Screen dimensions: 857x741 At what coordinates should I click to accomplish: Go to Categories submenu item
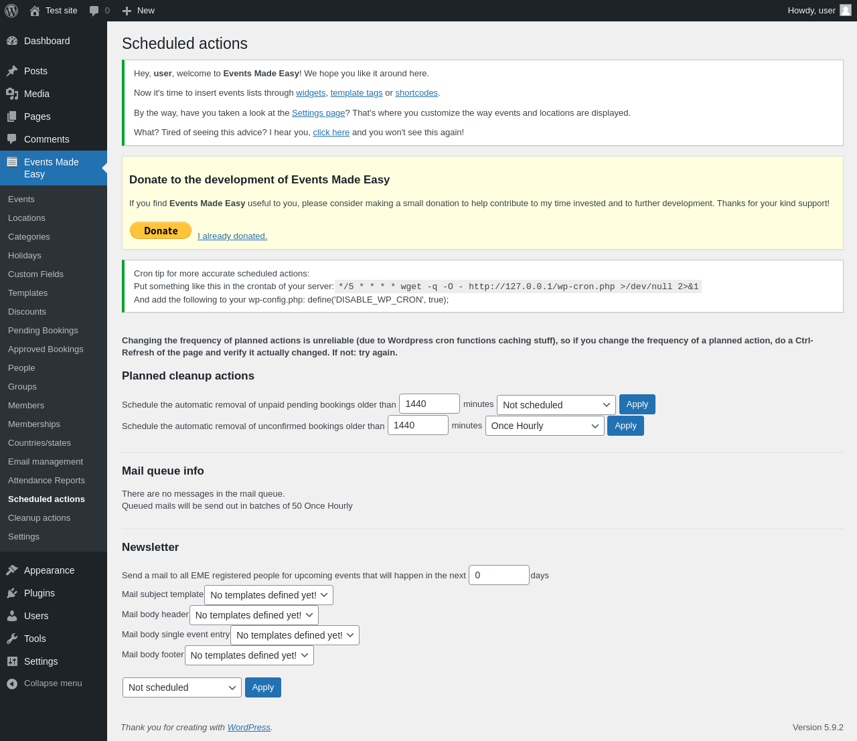coord(29,237)
